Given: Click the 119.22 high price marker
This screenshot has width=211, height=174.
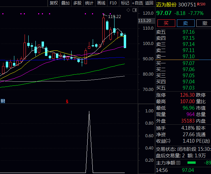Looking at the screenshot, I should click(114, 16).
